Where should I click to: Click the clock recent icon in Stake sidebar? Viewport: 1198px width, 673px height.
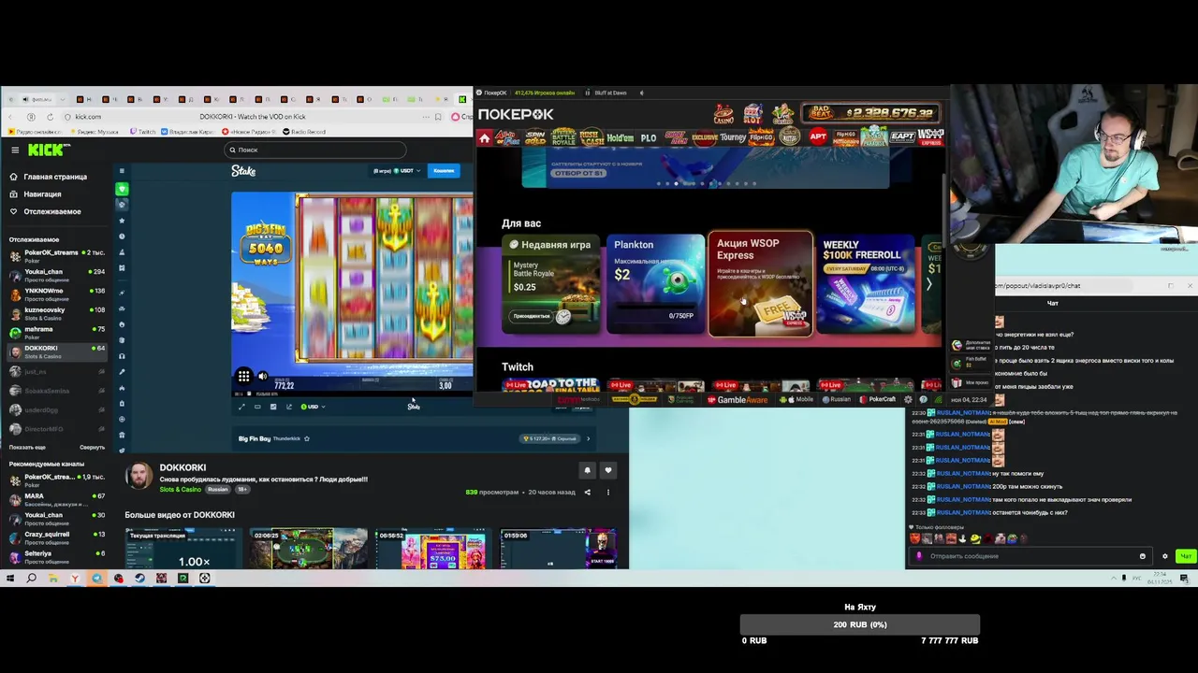coord(122,236)
